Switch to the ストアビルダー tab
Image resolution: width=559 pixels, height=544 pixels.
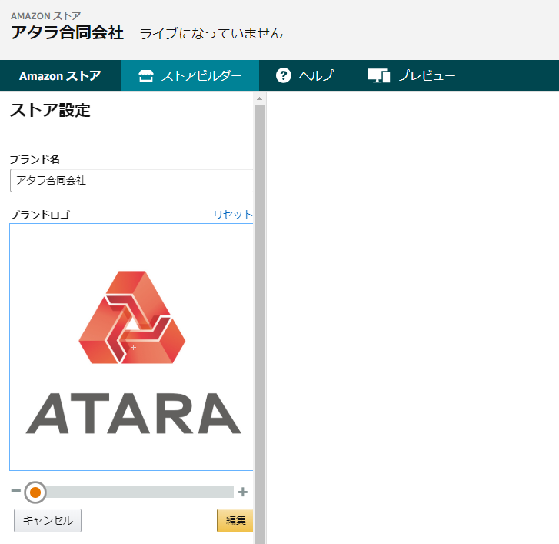(191, 75)
